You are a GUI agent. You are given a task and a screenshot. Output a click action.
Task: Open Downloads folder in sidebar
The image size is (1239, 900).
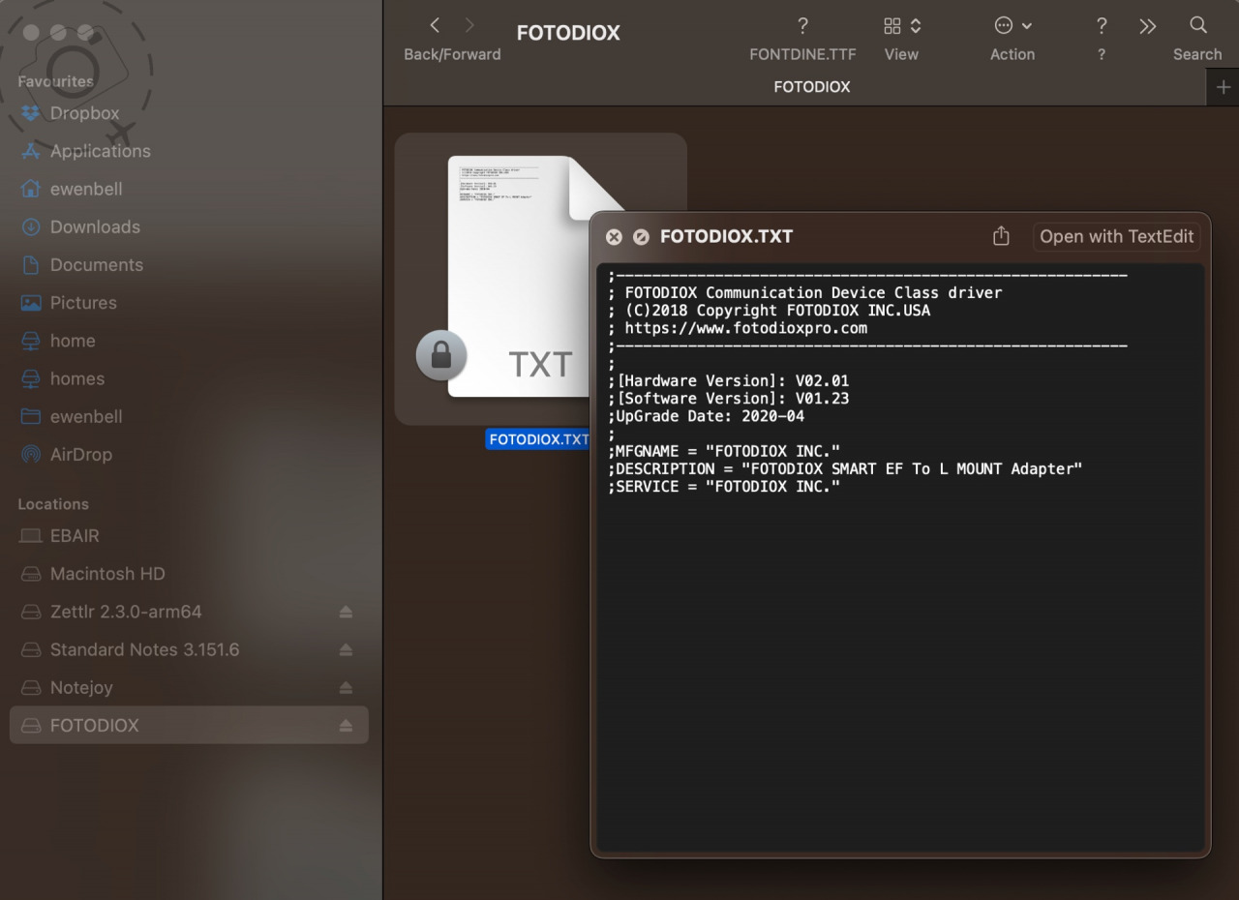pos(95,226)
